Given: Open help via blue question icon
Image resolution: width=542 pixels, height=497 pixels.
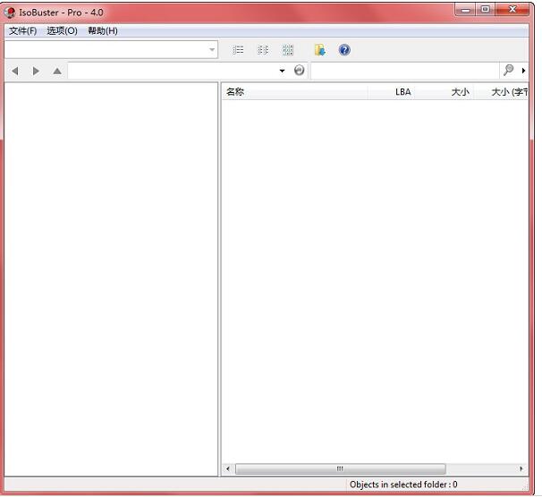Looking at the screenshot, I should (x=344, y=50).
